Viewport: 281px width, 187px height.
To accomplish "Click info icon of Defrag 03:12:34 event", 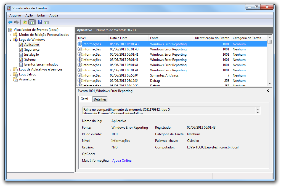I will pos(79,80).
